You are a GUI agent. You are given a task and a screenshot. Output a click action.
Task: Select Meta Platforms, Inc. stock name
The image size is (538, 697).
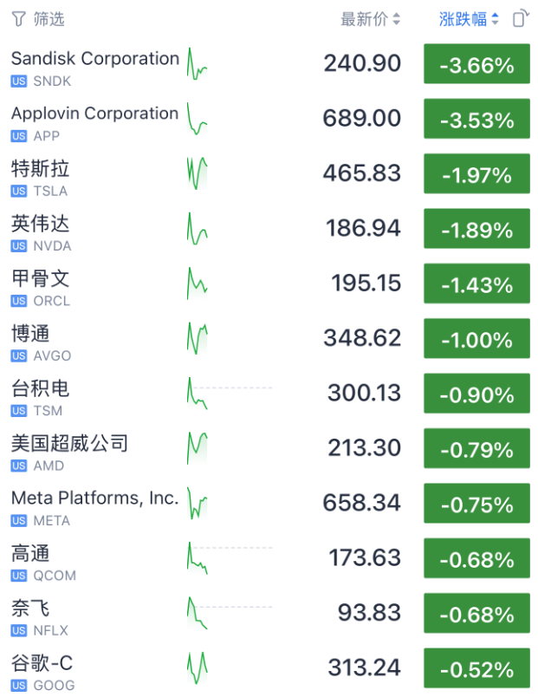coord(94,498)
